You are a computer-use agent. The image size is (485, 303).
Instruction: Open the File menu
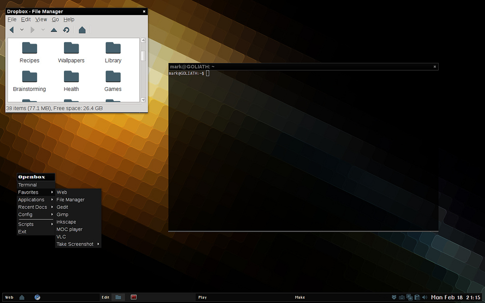click(x=12, y=19)
